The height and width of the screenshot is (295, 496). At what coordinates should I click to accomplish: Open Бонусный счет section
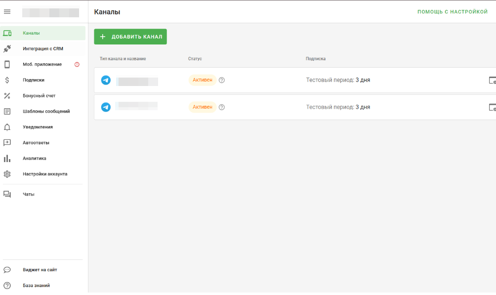point(42,95)
